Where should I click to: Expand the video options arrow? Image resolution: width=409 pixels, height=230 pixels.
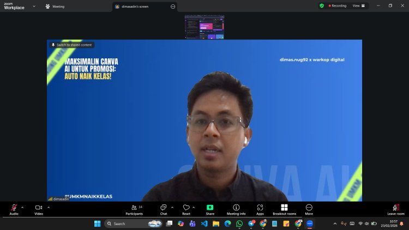49,207
